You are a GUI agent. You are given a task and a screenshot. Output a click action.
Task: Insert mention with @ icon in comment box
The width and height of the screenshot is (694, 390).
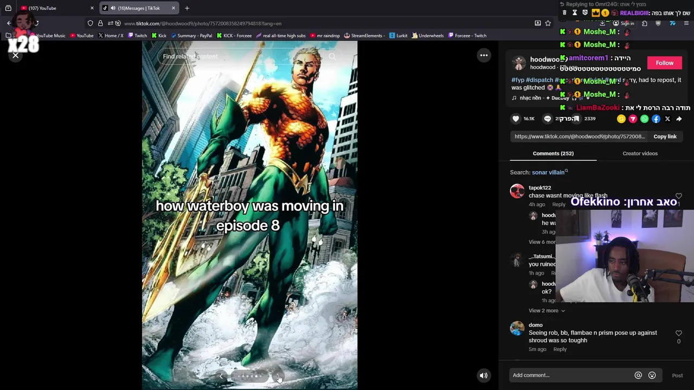tap(638, 375)
